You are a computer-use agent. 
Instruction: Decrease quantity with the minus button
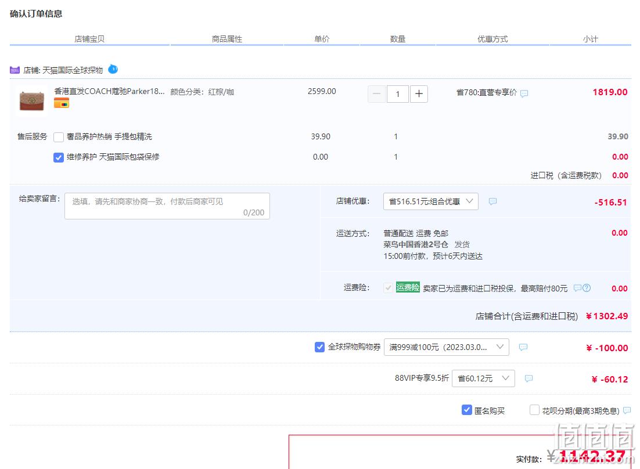(376, 94)
